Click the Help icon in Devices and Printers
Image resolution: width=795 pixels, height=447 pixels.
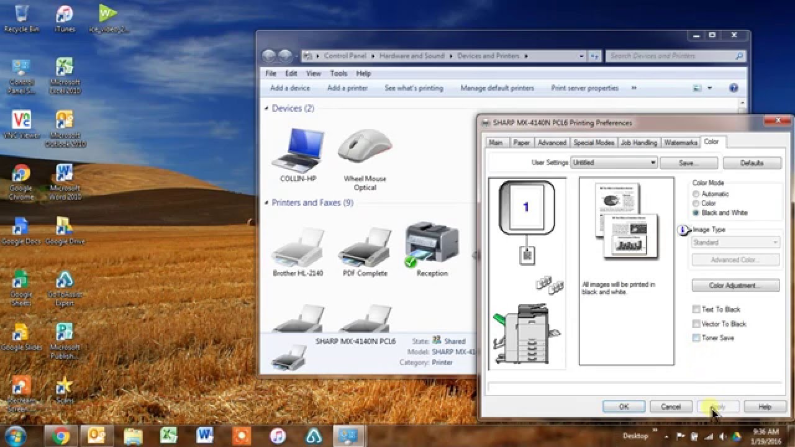(734, 88)
